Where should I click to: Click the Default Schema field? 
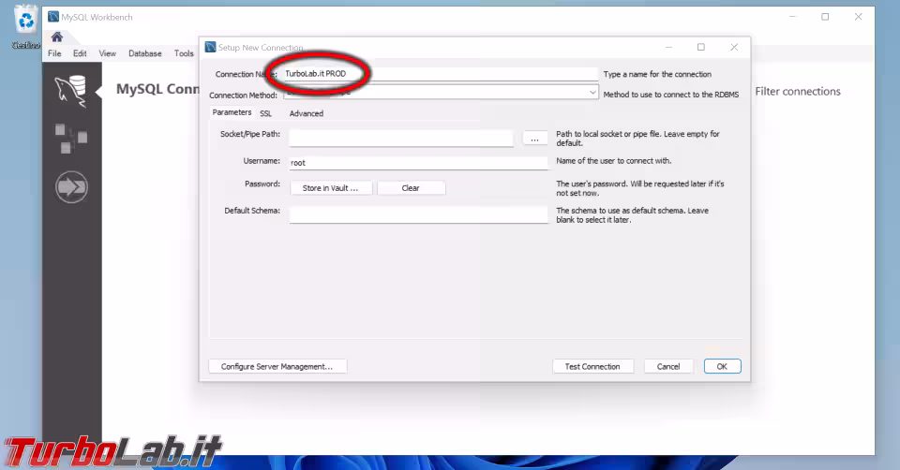pyautogui.click(x=418, y=214)
